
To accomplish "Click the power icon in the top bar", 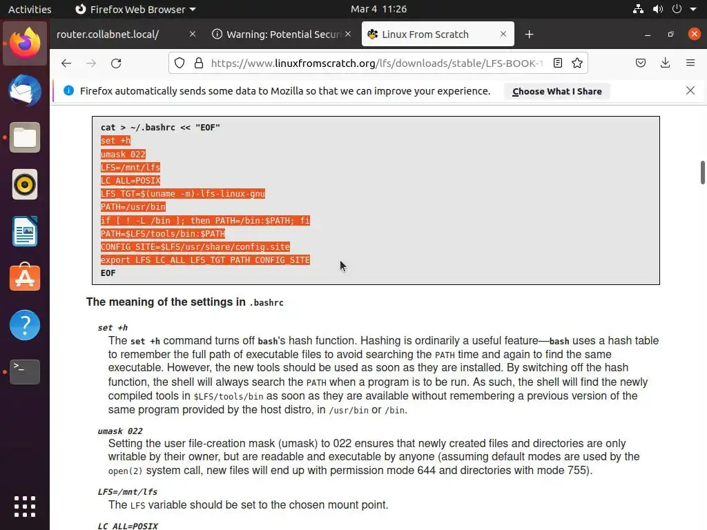I will 677,9.
